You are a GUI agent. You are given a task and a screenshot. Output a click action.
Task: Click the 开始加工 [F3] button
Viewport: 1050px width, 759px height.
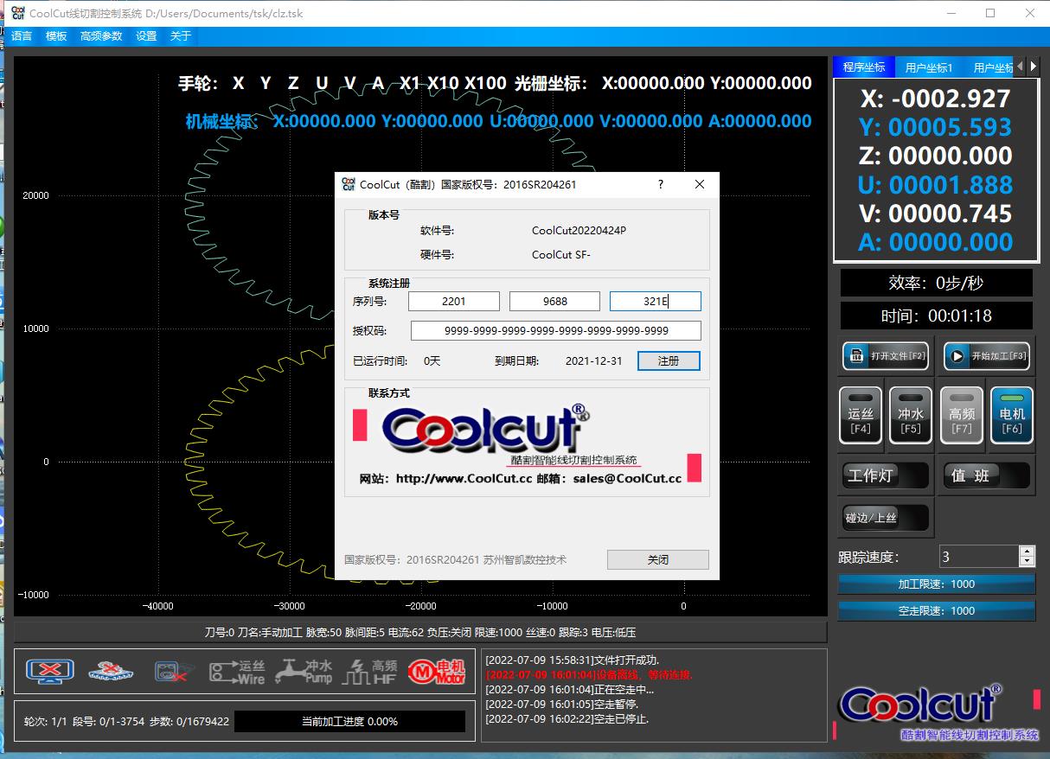click(987, 356)
